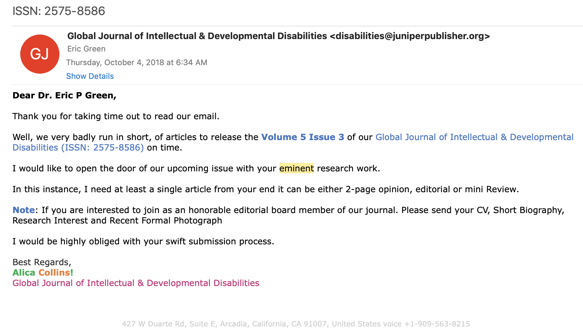Click the greeting Dear Dr. Eric P Green

coord(64,95)
